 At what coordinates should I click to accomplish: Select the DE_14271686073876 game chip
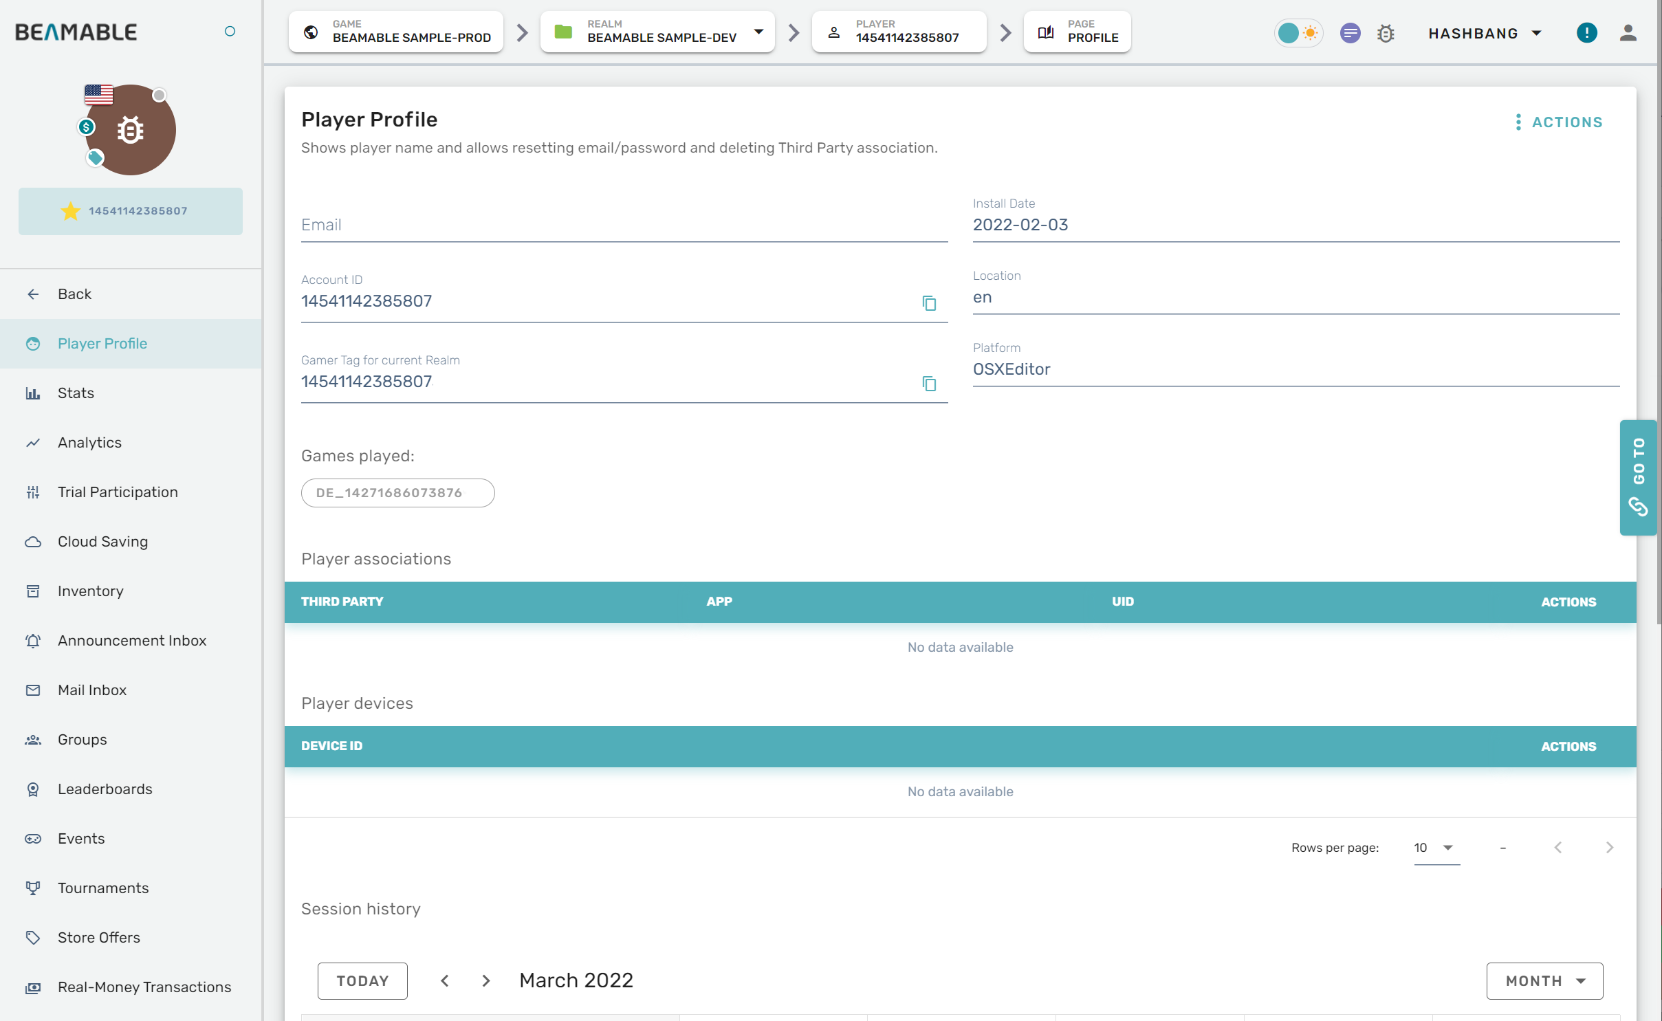coord(397,492)
